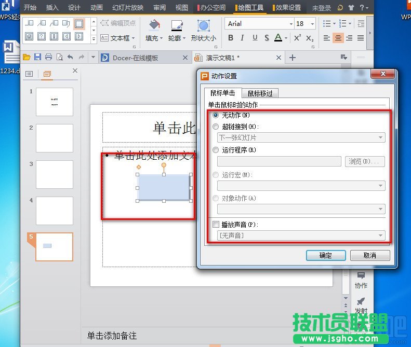
Task: Select Hyperlink To (超链接到) radio option
Action: tap(216, 127)
